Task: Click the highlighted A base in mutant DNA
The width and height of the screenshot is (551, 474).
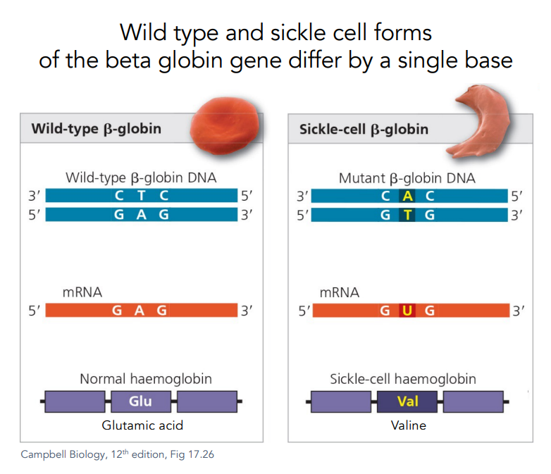Action: (408, 196)
